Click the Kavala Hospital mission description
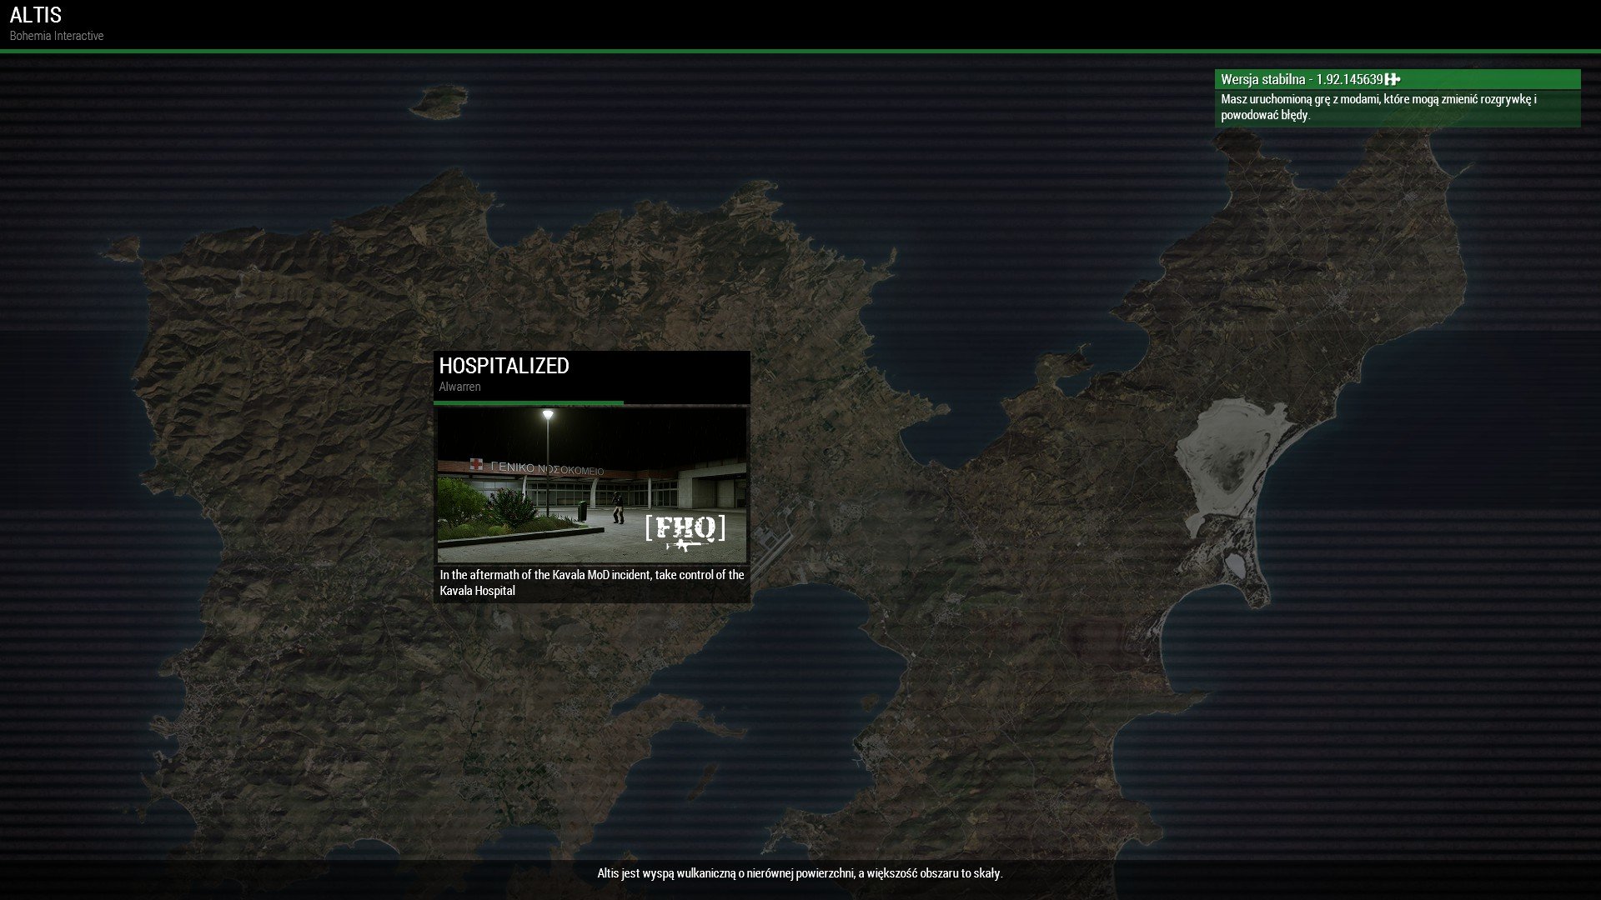 (x=591, y=582)
